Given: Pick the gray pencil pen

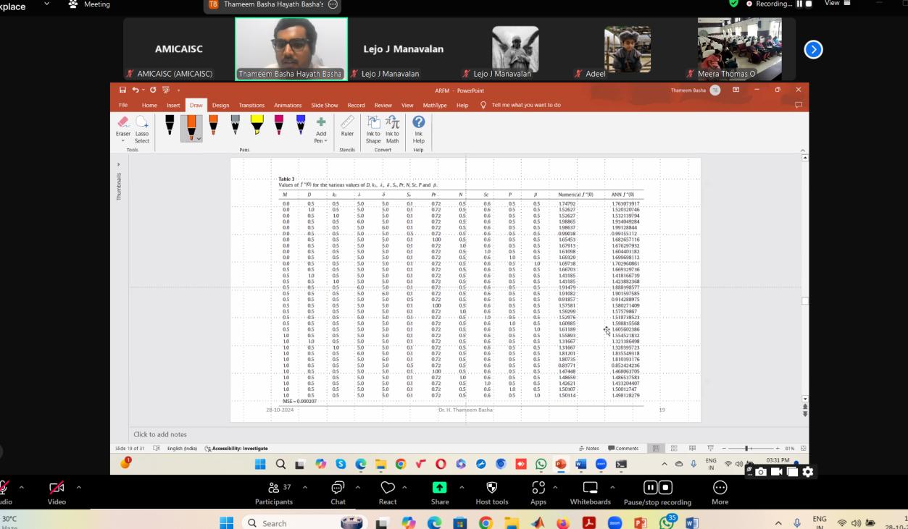Looking at the screenshot, I should pyautogui.click(x=236, y=125).
